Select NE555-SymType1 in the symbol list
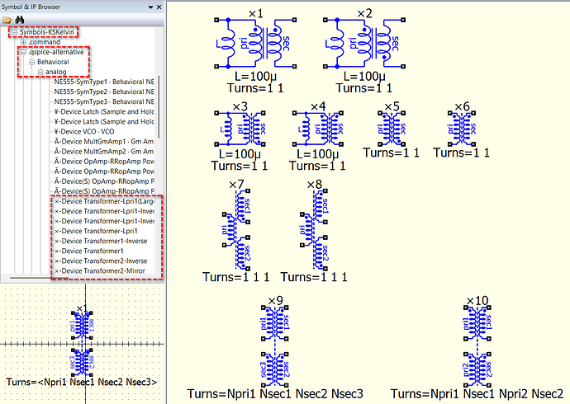Viewport: 570px width, 404px height. point(103,82)
